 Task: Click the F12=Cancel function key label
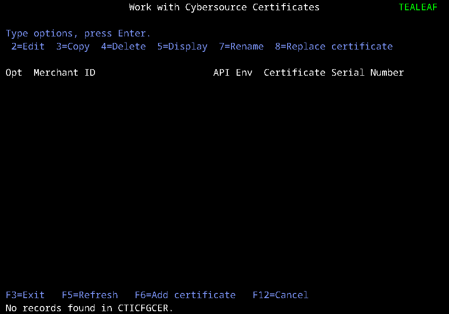tap(281, 295)
